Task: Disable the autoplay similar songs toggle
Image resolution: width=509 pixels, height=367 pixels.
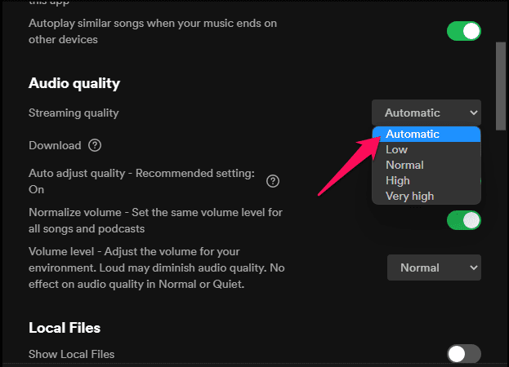Action: click(463, 31)
